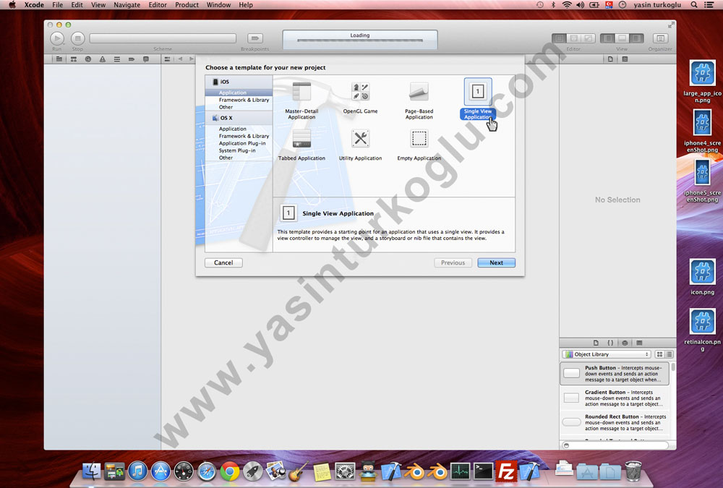Show the Issue navigator warning icon
This screenshot has width=723, height=488.
click(103, 59)
